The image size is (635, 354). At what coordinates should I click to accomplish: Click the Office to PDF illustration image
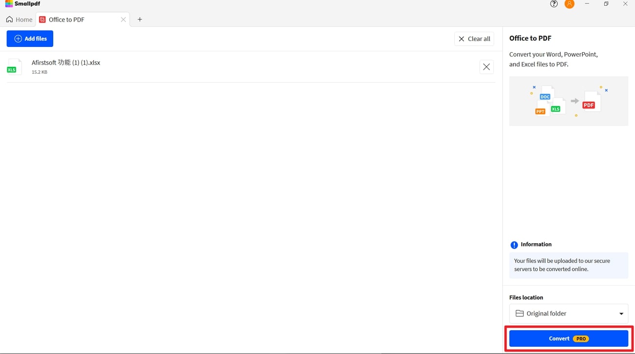[569, 101]
